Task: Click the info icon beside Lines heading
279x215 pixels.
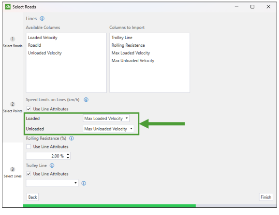Action: coord(42,18)
